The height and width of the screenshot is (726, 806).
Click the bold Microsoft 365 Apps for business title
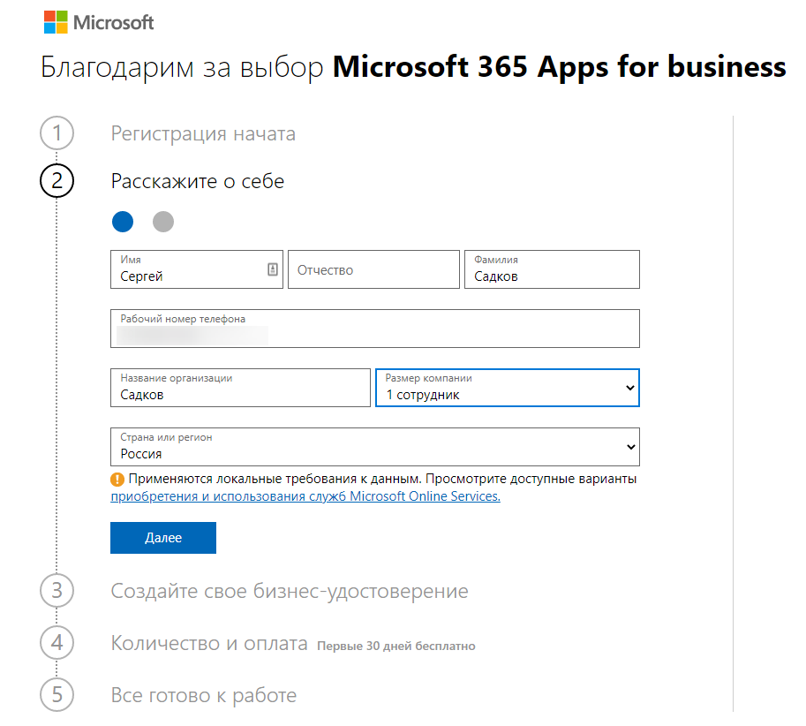pyautogui.click(x=560, y=67)
